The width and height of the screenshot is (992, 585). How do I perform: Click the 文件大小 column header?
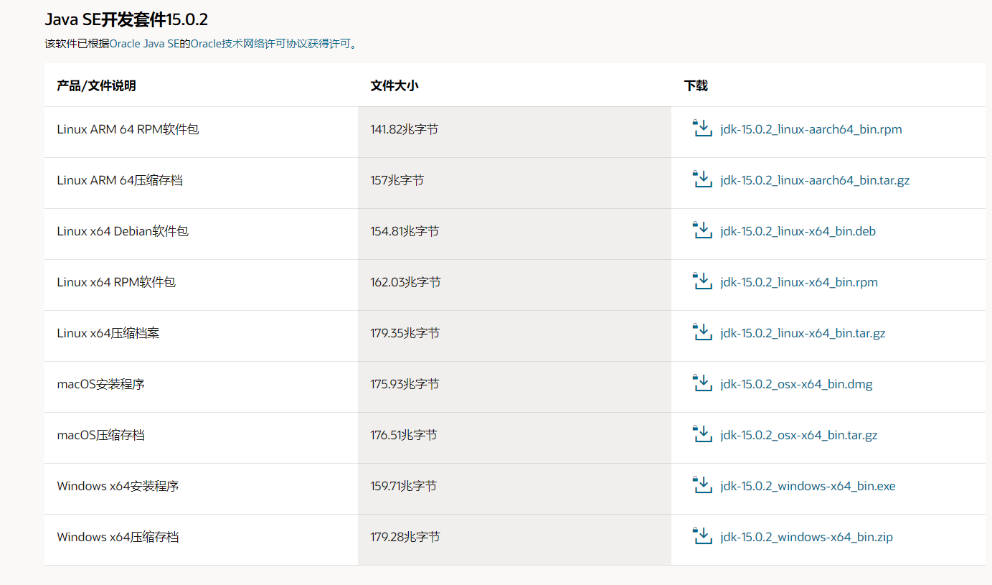pyautogui.click(x=394, y=85)
